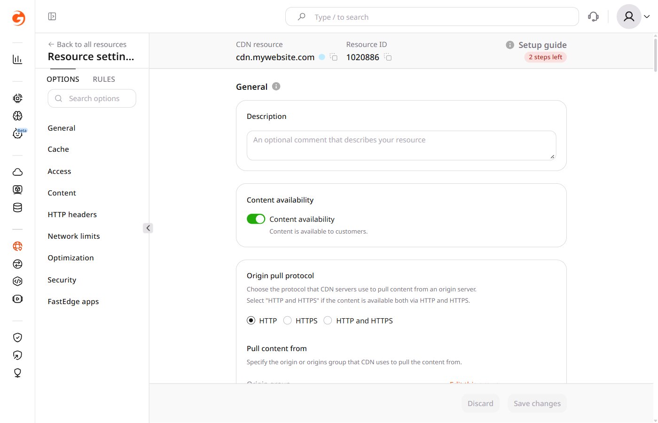Image resolution: width=658 pixels, height=423 pixels.
Task: Open the Optimization options section
Action: coord(70,258)
